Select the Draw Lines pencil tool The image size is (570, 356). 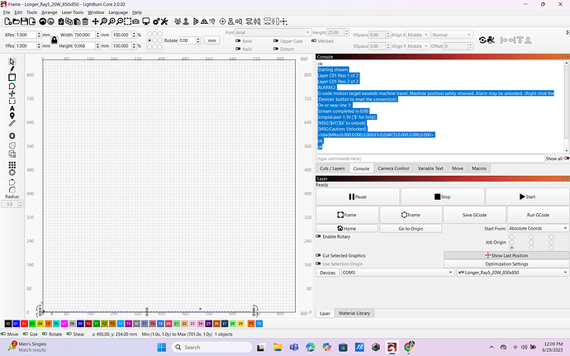[x=12, y=69]
